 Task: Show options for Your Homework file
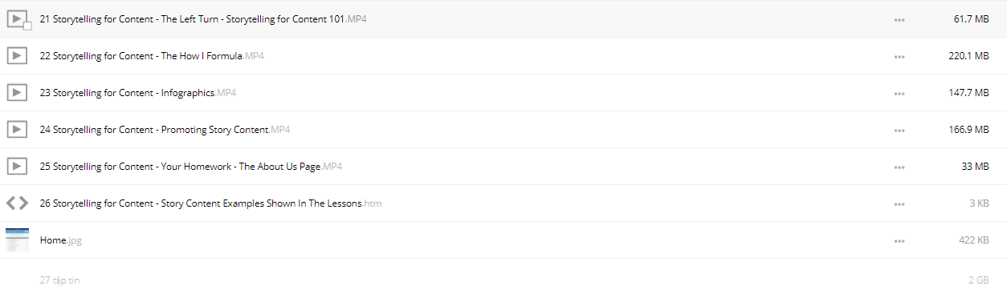point(899,167)
